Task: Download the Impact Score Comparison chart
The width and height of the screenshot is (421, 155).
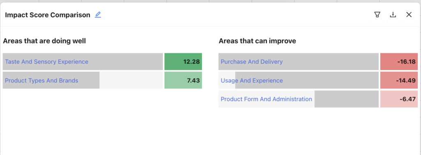Action: [393, 15]
